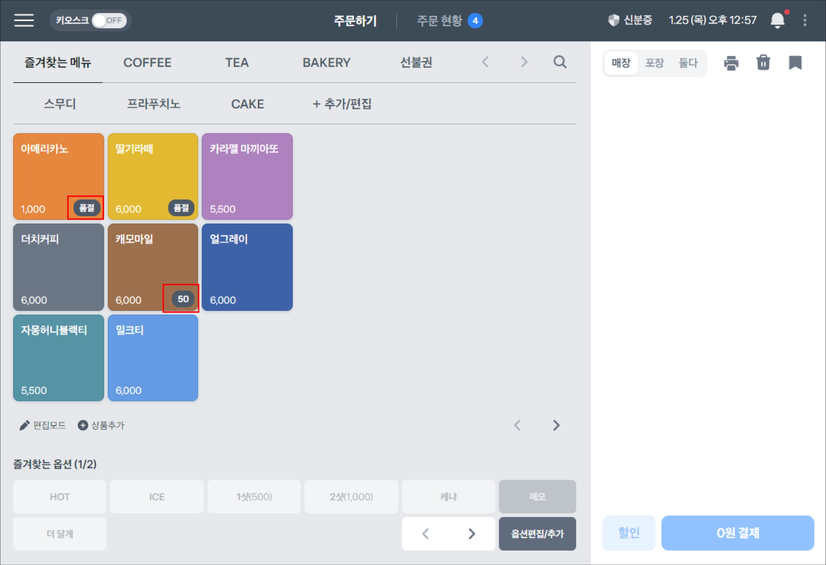Select the 둘다 order type
Viewport: 826px width, 565px height.
coord(688,63)
